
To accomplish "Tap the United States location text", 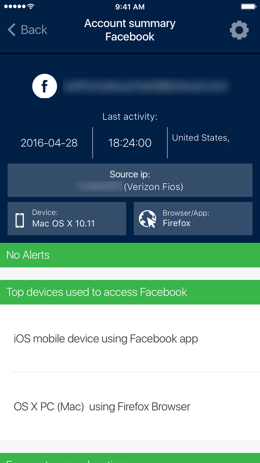I will [x=201, y=138].
